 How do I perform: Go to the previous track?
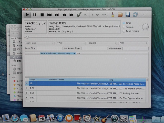(x=49, y=15)
